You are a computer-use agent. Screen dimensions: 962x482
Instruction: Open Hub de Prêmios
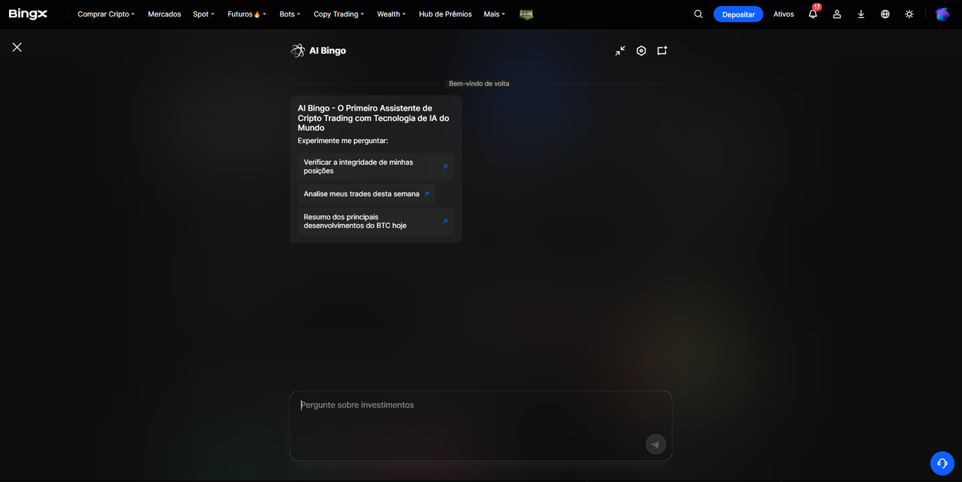pos(445,14)
